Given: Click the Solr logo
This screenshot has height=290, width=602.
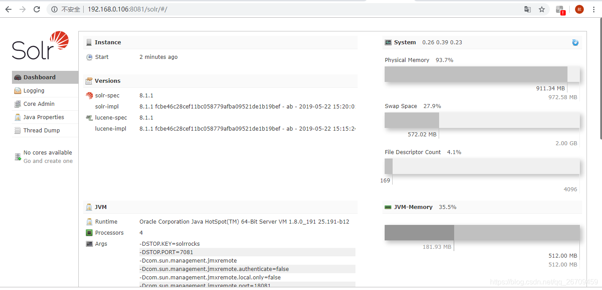Looking at the screenshot, I should (x=40, y=46).
